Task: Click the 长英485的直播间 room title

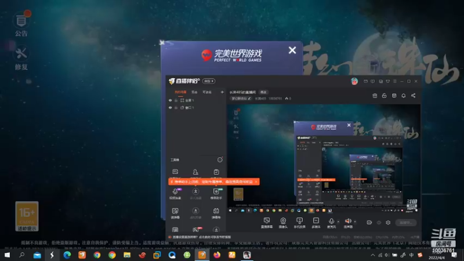Action: click(x=242, y=92)
